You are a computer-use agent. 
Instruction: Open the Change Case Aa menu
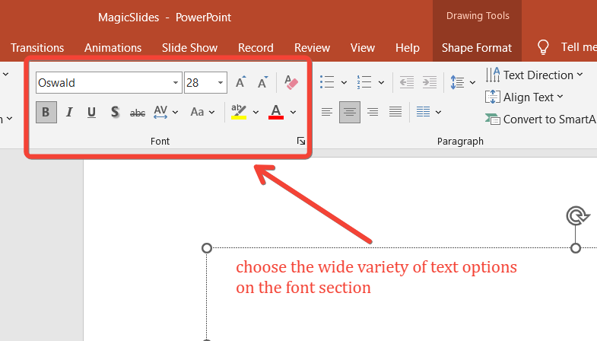[x=197, y=112]
